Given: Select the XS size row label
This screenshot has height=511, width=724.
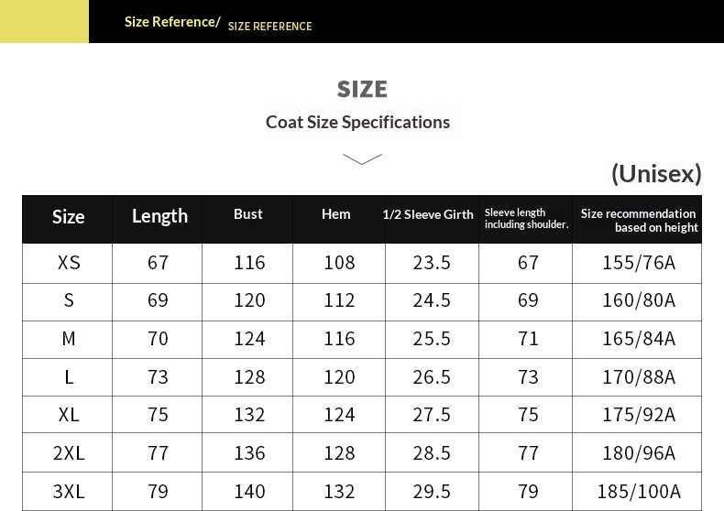Looking at the screenshot, I should 69,263.
